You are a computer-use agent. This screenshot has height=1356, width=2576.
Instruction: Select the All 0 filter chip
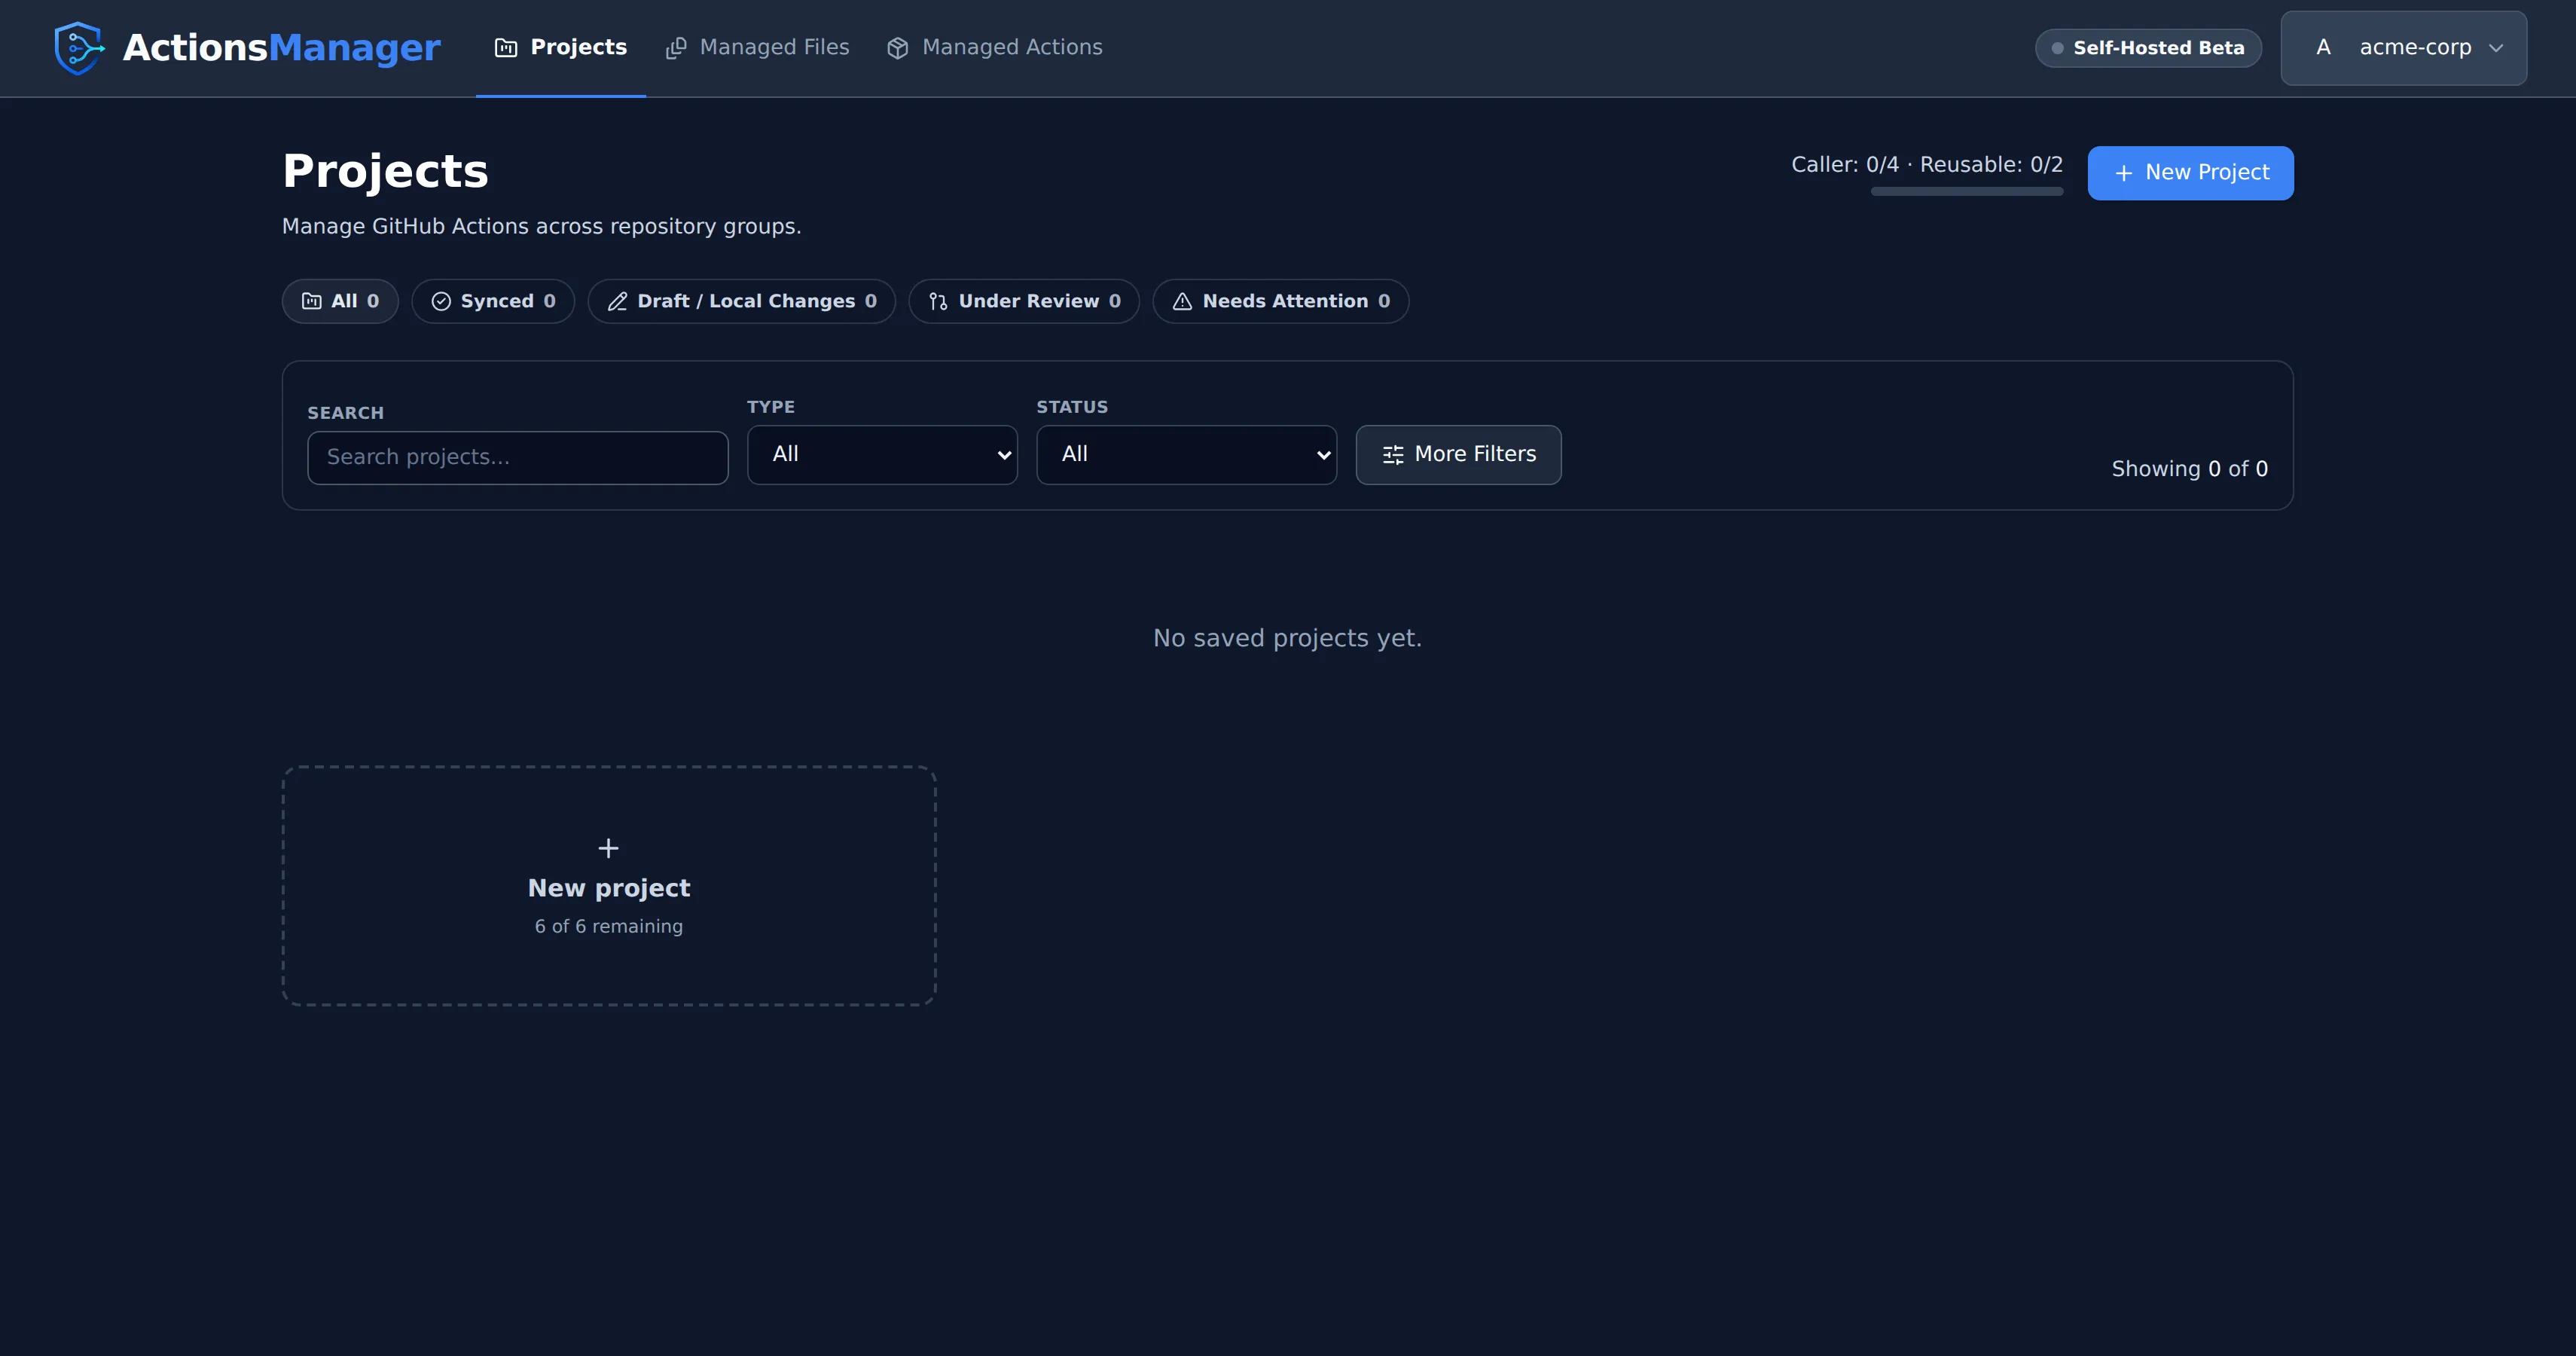340,301
